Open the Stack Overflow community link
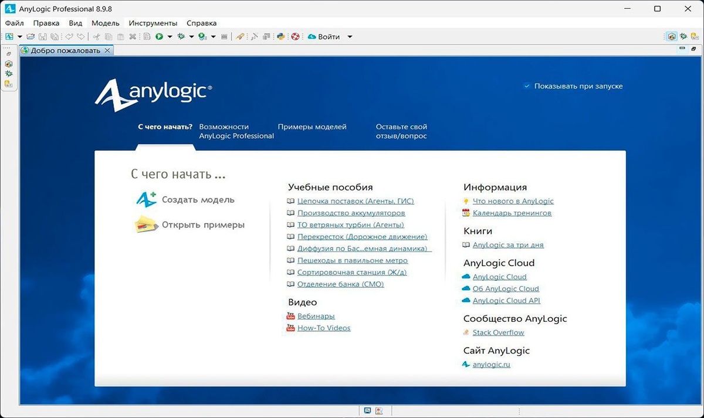This screenshot has width=704, height=418. (498, 332)
